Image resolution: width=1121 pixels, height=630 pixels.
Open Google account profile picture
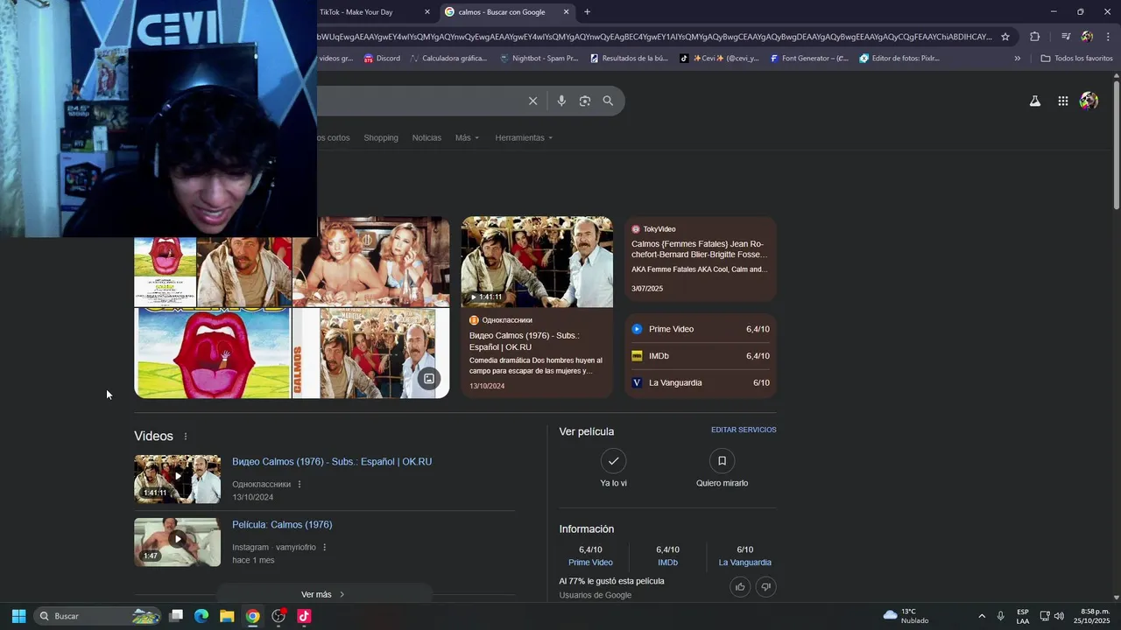pyautogui.click(x=1089, y=101)
